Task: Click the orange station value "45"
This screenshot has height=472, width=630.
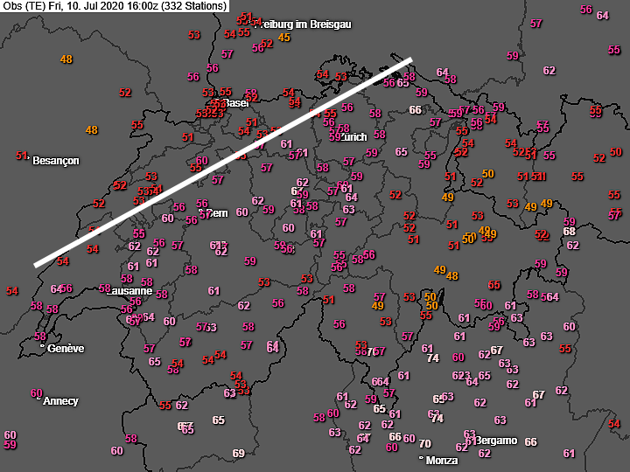Action: 284,38
